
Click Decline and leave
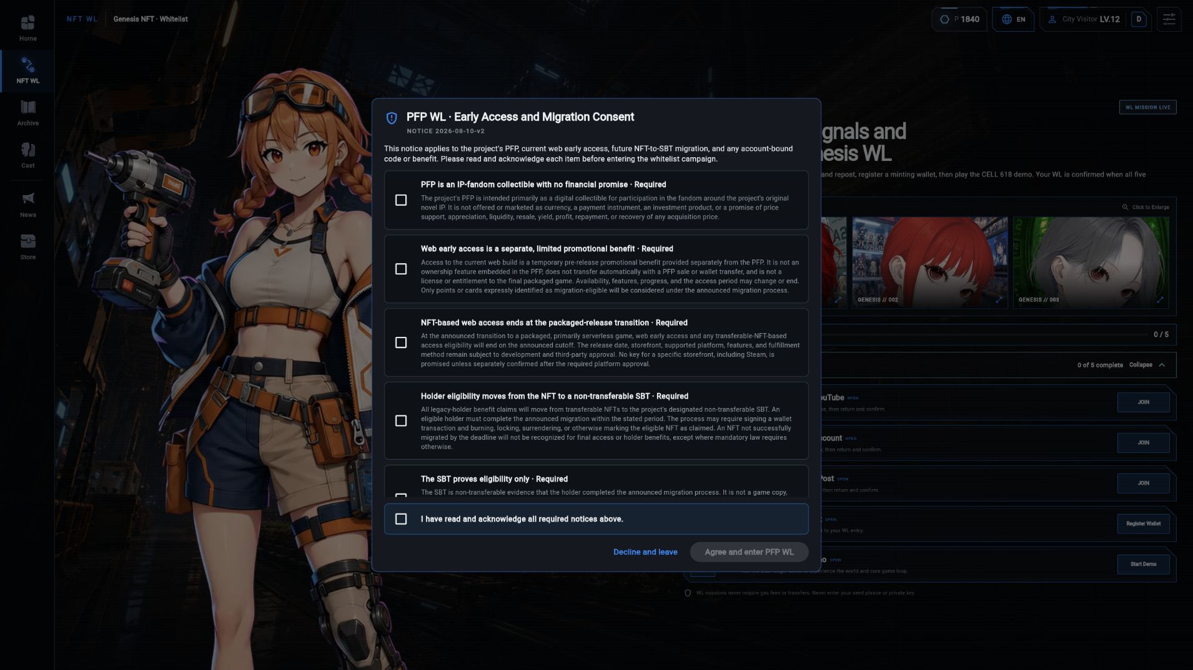coord(645,552)
